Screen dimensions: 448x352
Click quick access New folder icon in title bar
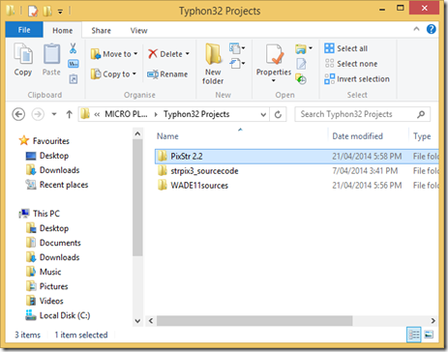click(x=47, y=11)
